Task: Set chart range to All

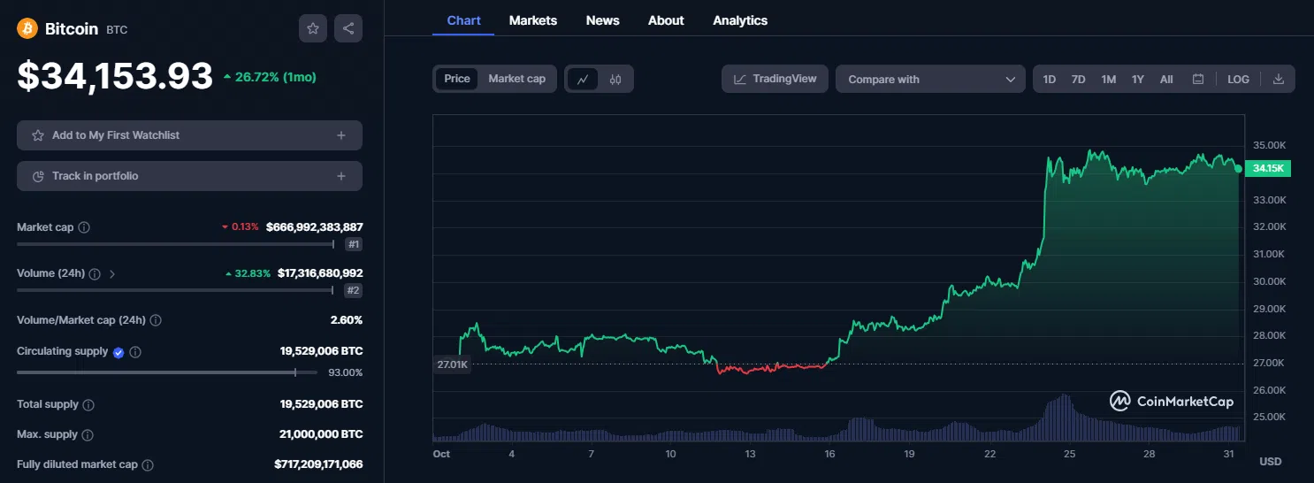Action: tap(1166, 79)
